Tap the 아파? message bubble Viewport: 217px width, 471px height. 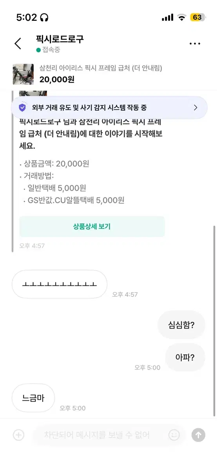point(185,357)
